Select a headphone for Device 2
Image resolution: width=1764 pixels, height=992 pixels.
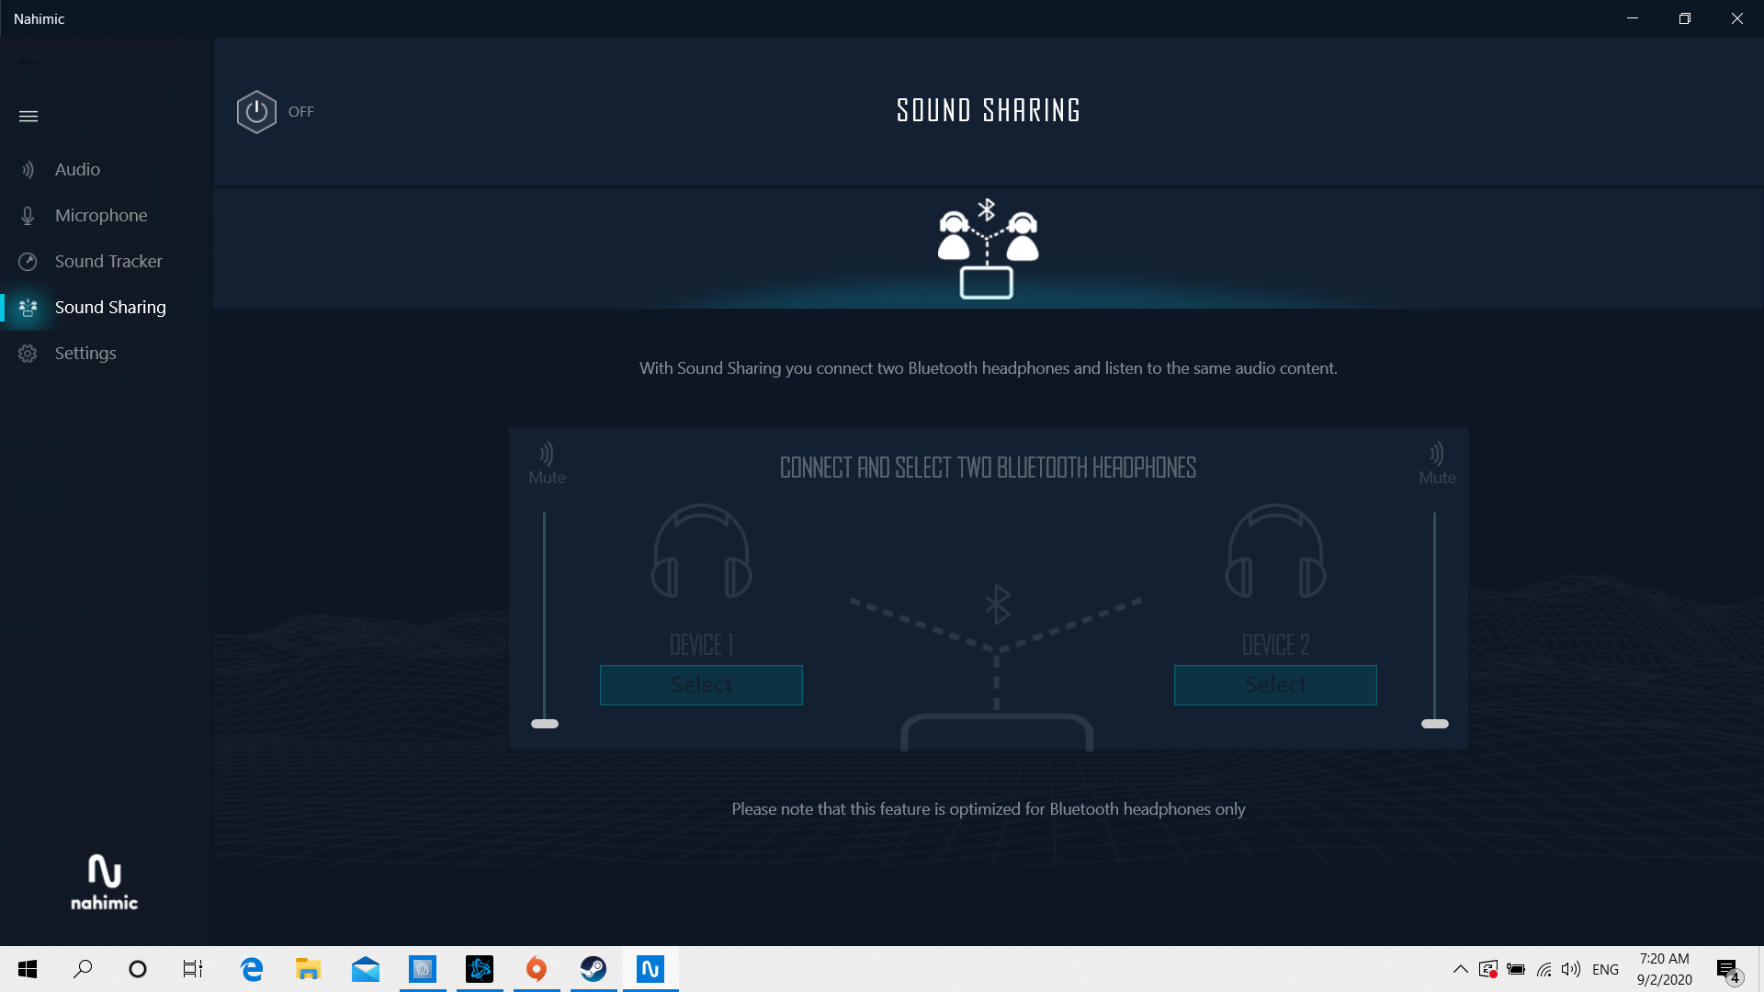(x=1275, y=685)
